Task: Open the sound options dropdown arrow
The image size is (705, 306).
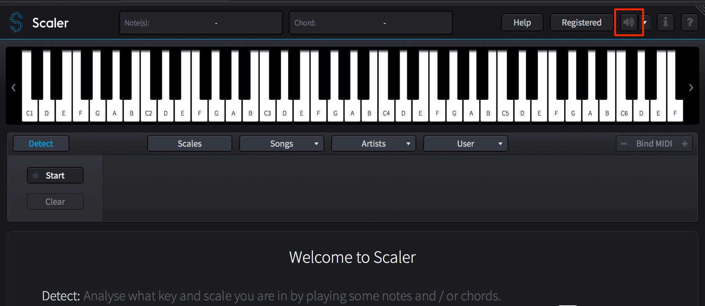Action: [645, 23]
